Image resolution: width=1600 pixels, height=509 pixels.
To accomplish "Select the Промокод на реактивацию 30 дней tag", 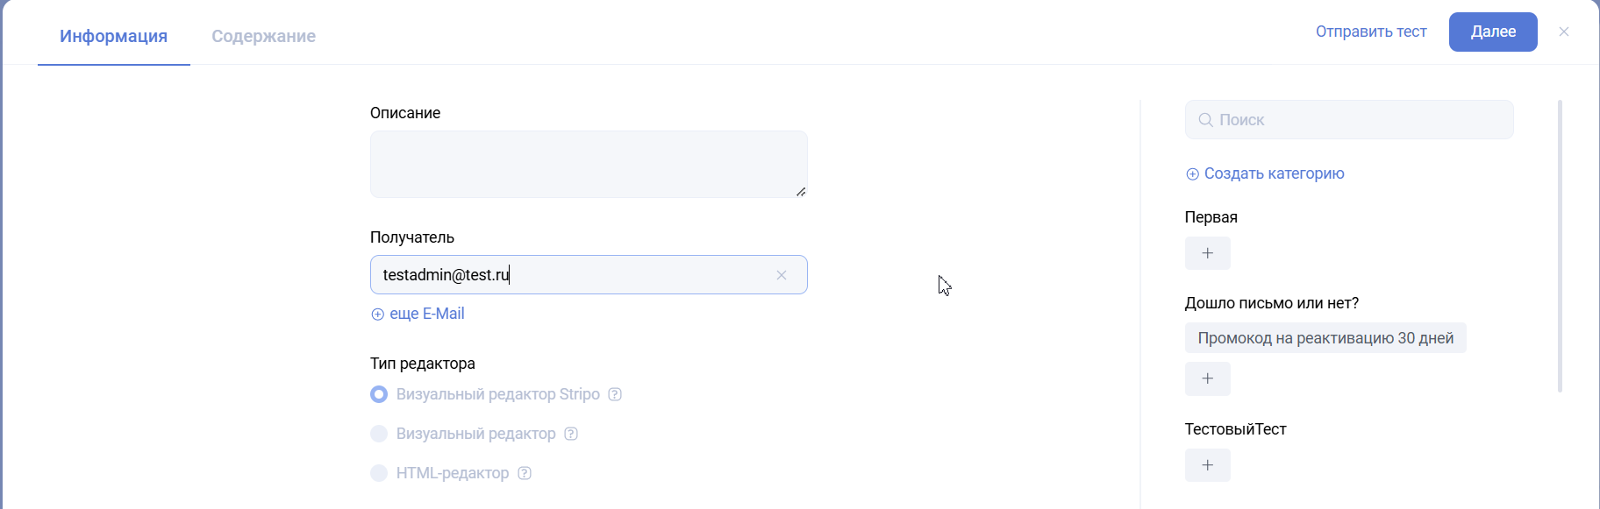I will 1325,338.
